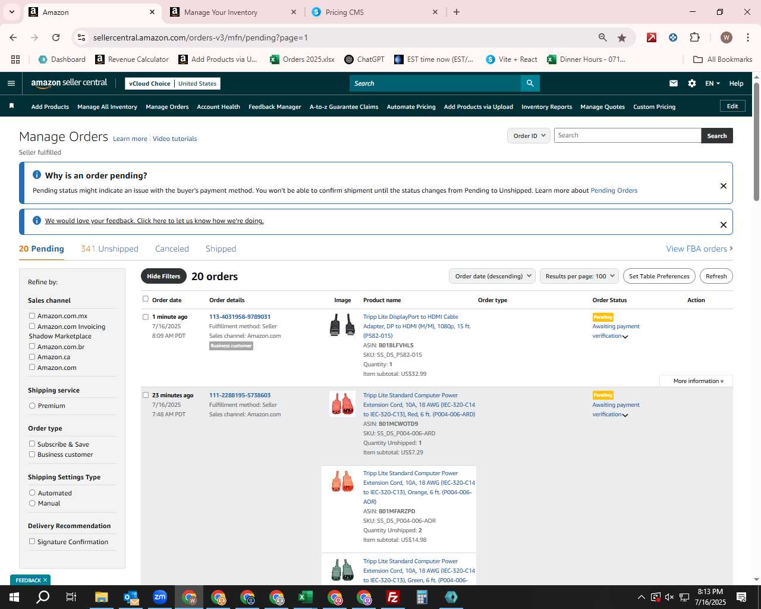Open the Chrome apps grid icon
This screenshot has height=609, width=761.
tap(15, 59)
